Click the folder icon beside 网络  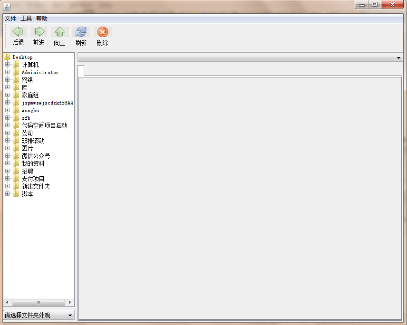(x=16, y=80)
